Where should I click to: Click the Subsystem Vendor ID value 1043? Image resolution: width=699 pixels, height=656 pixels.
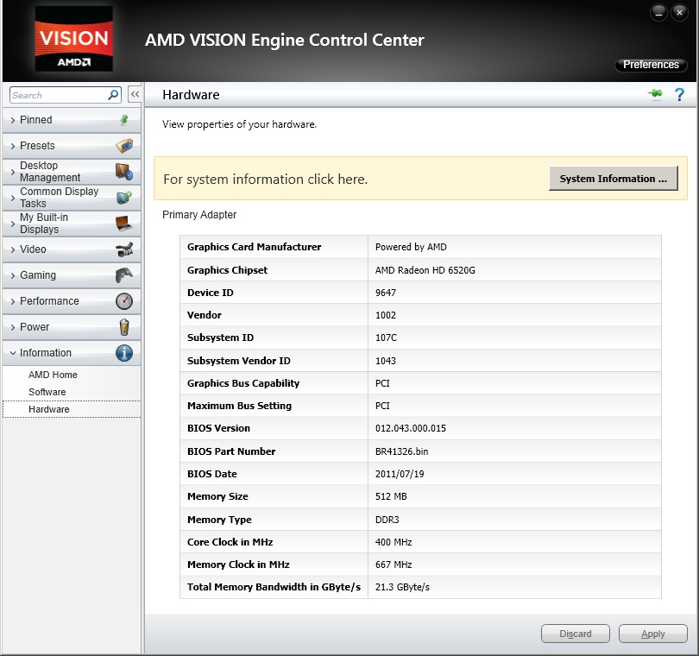(386, 361)
